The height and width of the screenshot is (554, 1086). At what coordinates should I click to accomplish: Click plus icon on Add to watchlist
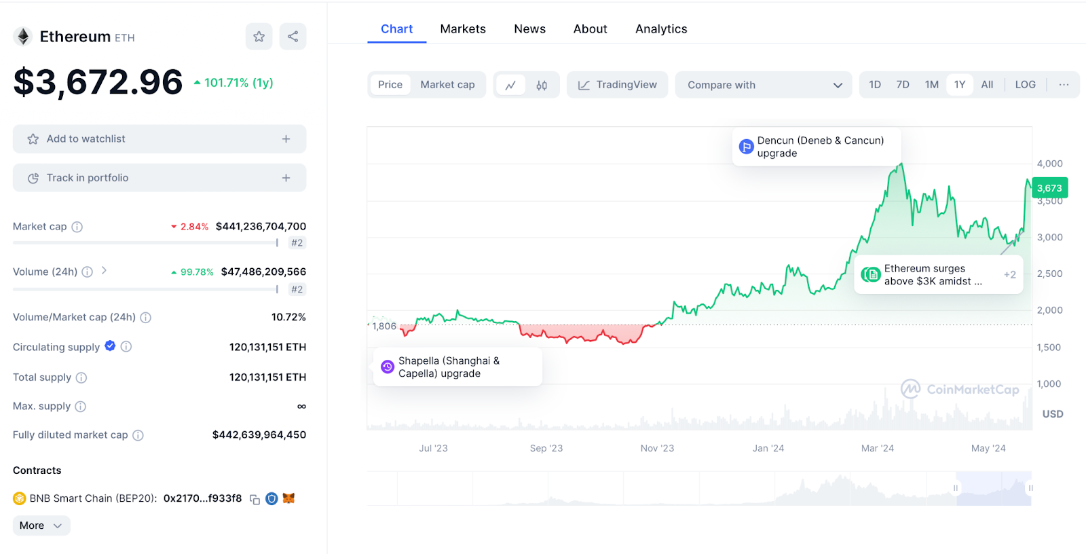[x=286, y=139]
